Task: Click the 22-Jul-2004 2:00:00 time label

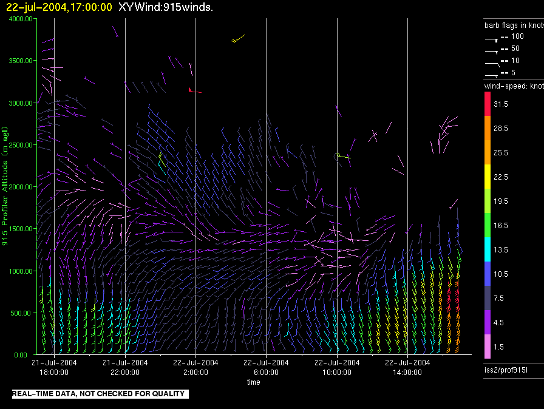Action: 195,367
